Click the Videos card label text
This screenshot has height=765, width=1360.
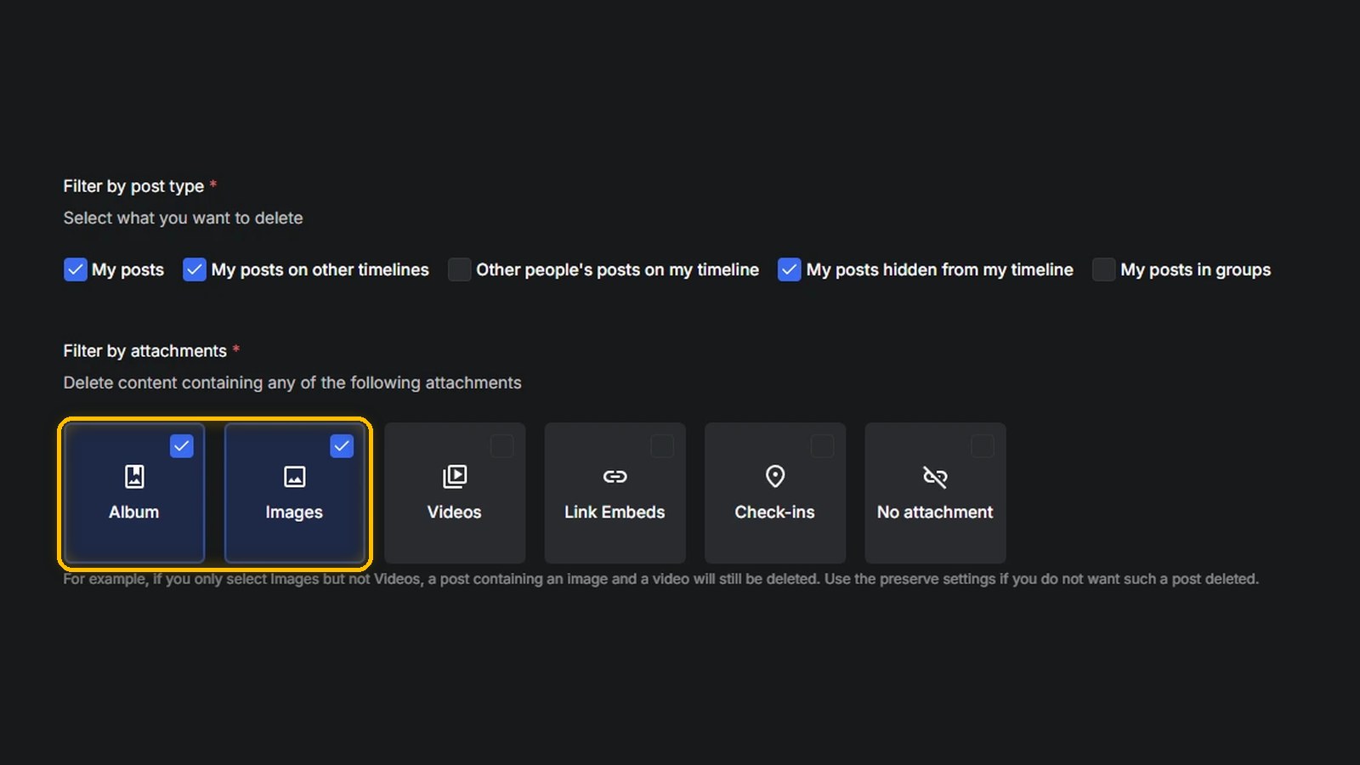point(455,513)
